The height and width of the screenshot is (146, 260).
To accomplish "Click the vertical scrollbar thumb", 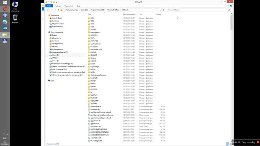I will 232,22.
